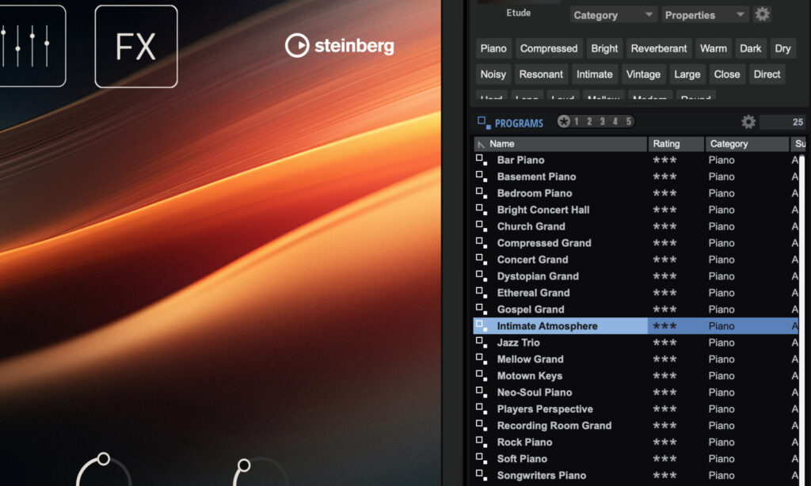Viewport: 811px width, 486px height.
Task: Click the program icon beside Bright Concert Hall
Action: click(x=482, y=210)
